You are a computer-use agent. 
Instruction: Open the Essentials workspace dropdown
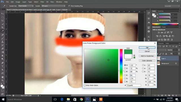point(172,6)
